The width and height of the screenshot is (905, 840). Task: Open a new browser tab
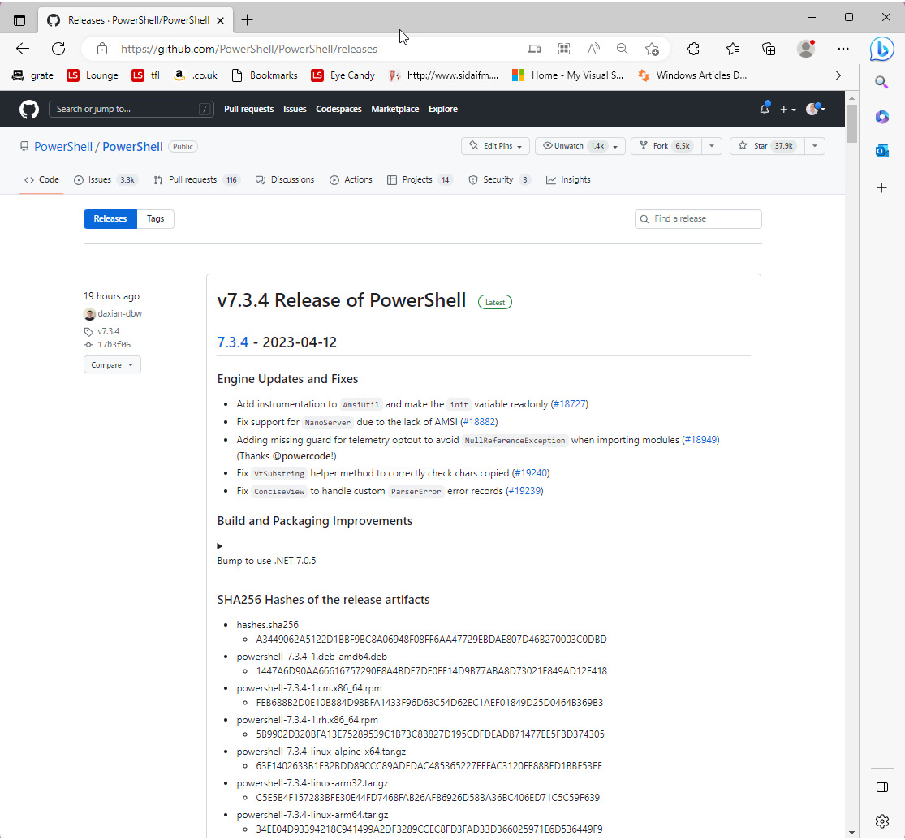coord(247,20)
